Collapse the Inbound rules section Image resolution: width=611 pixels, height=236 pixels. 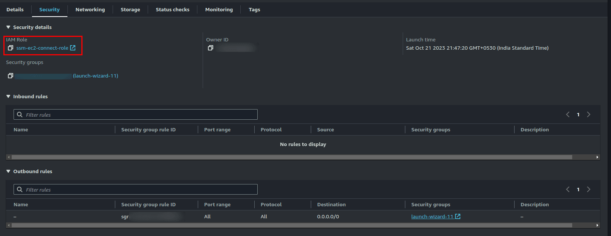[x=8, y=96]
